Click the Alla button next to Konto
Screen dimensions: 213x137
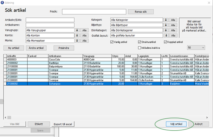(84, 35)
